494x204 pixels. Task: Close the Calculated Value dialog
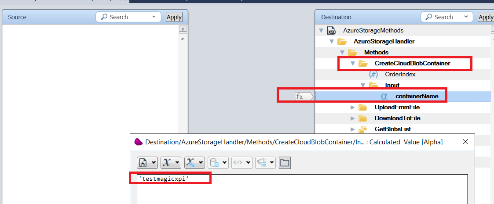[x=465, y=142]
